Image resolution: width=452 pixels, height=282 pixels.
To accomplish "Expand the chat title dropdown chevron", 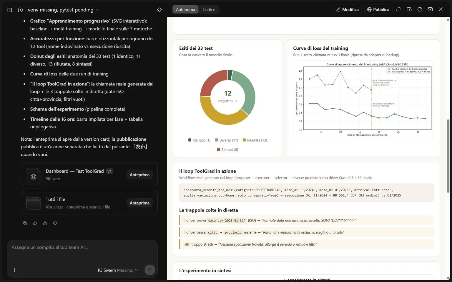I will (97, 10).
